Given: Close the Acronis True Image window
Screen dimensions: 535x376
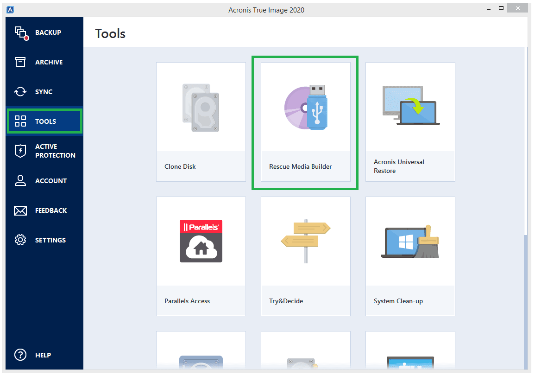Looking at the screenshot, I should [x=517, y=8].
